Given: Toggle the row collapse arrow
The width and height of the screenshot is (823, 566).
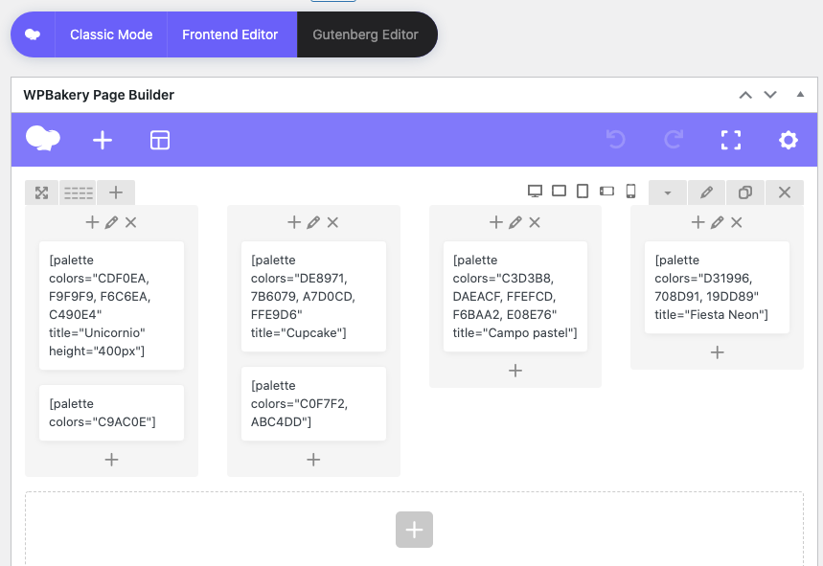Looking at the screenshot, I should pyautogui.click(x=668, y=192).
